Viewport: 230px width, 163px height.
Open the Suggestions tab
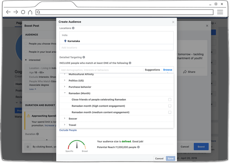pyautogui.click(x=152, y=70)
